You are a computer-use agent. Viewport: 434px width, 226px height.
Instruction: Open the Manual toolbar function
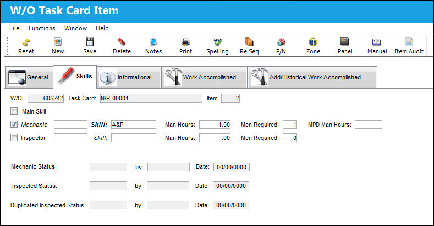tap(377, 46)
